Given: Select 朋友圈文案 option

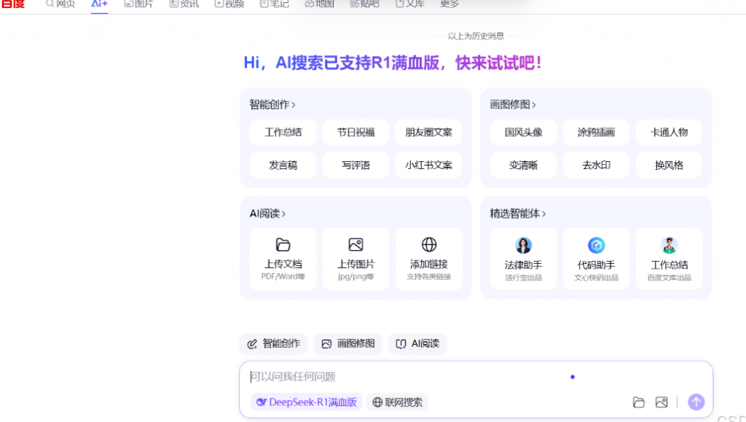Looking at the screenshot, I should [428, 132].
